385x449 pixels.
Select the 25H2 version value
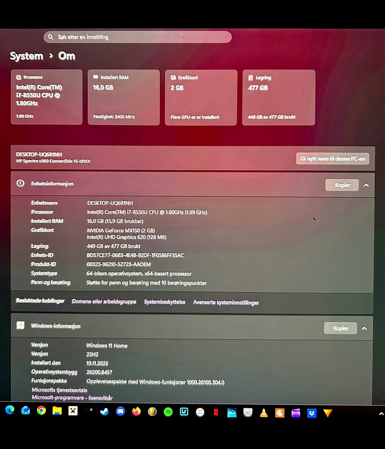[92, 354]
